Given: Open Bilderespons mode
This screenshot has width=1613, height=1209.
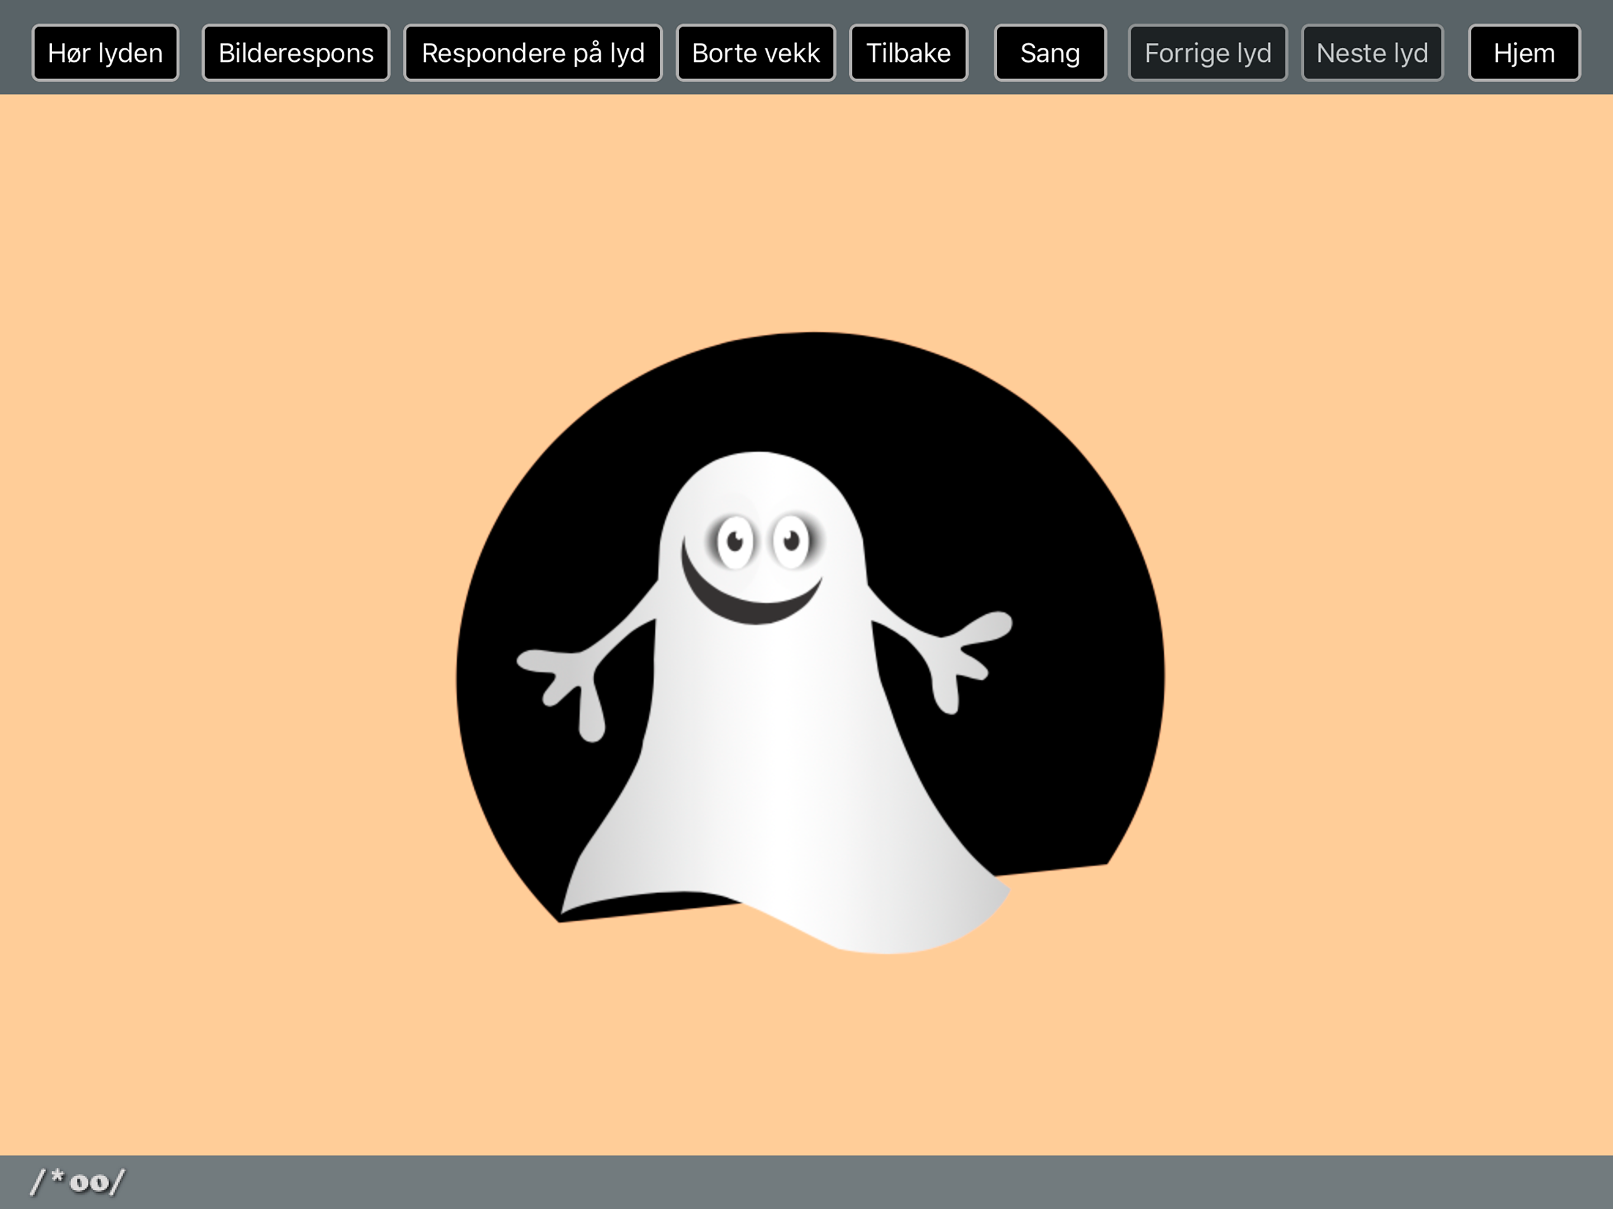Looking at the screenshot, I should [295, 53].
